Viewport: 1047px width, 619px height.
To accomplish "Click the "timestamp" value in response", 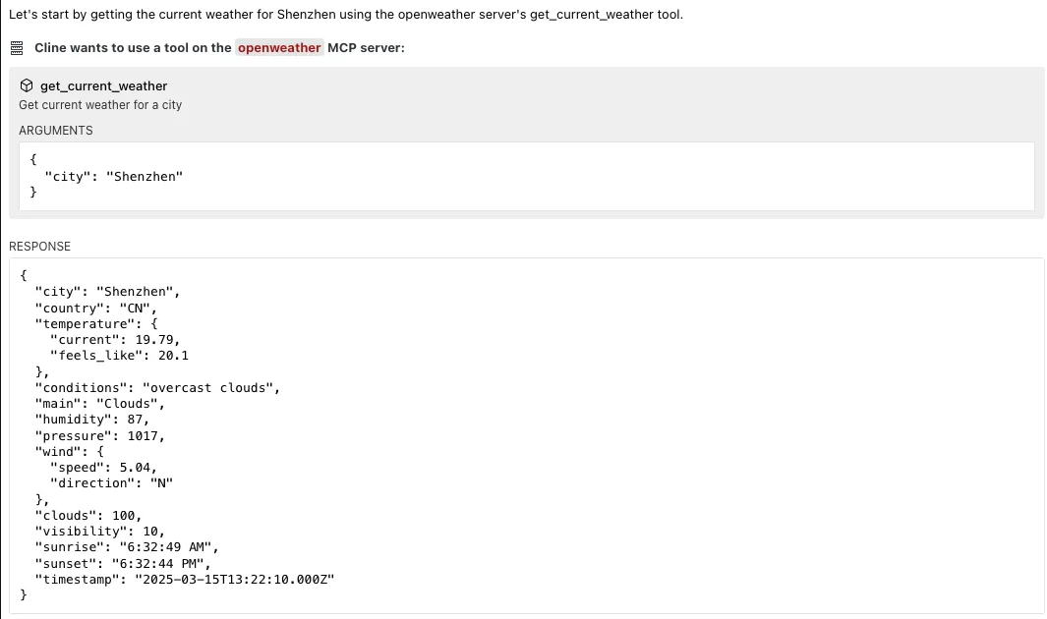I will pyautogui.click(x=234, y=580).
